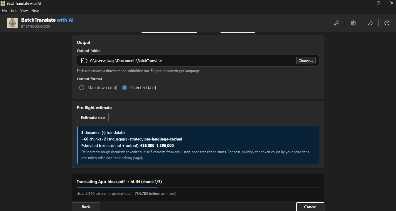Open the File menu
Viewport: 396px width, 211px height.
pyautogui.click(x=4, y=11)
